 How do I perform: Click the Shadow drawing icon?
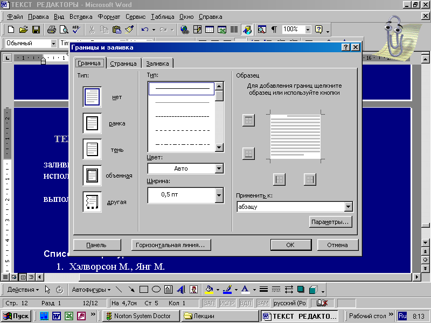pyautogui.click(x=301, y=290)
